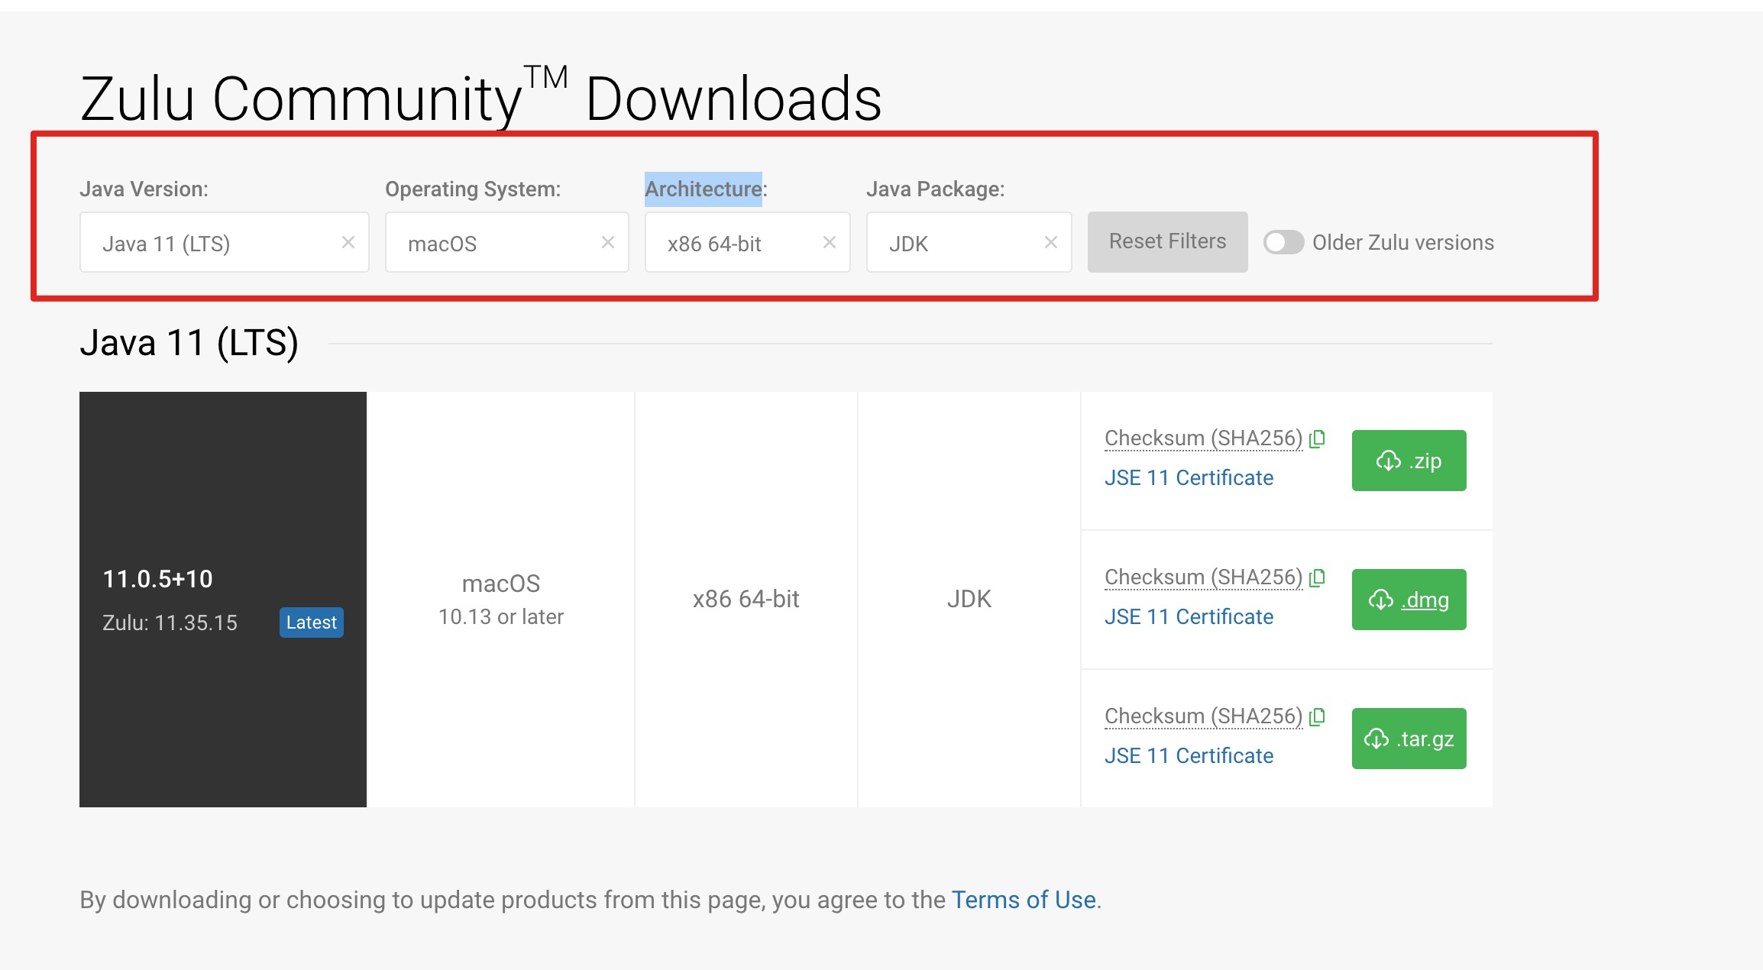Open JSE 11 Certificate link beside .zip
Viewport: 1763px width, 970px height.
point(1189,478)
